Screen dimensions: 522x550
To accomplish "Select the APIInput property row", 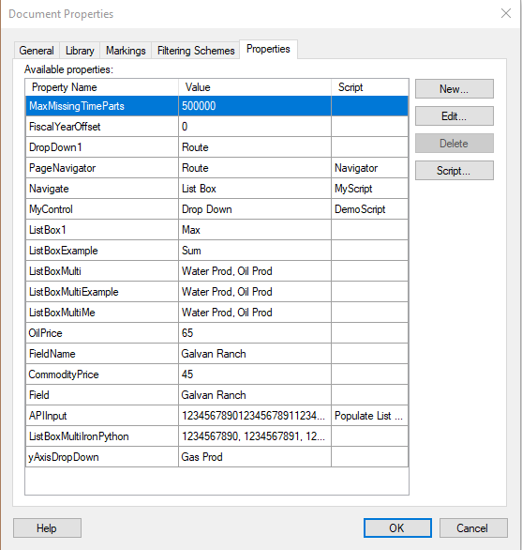I will pos(216,416).
